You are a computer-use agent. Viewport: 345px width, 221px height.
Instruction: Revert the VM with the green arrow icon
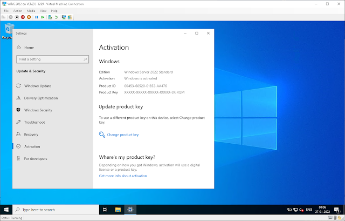coord(56,17)
